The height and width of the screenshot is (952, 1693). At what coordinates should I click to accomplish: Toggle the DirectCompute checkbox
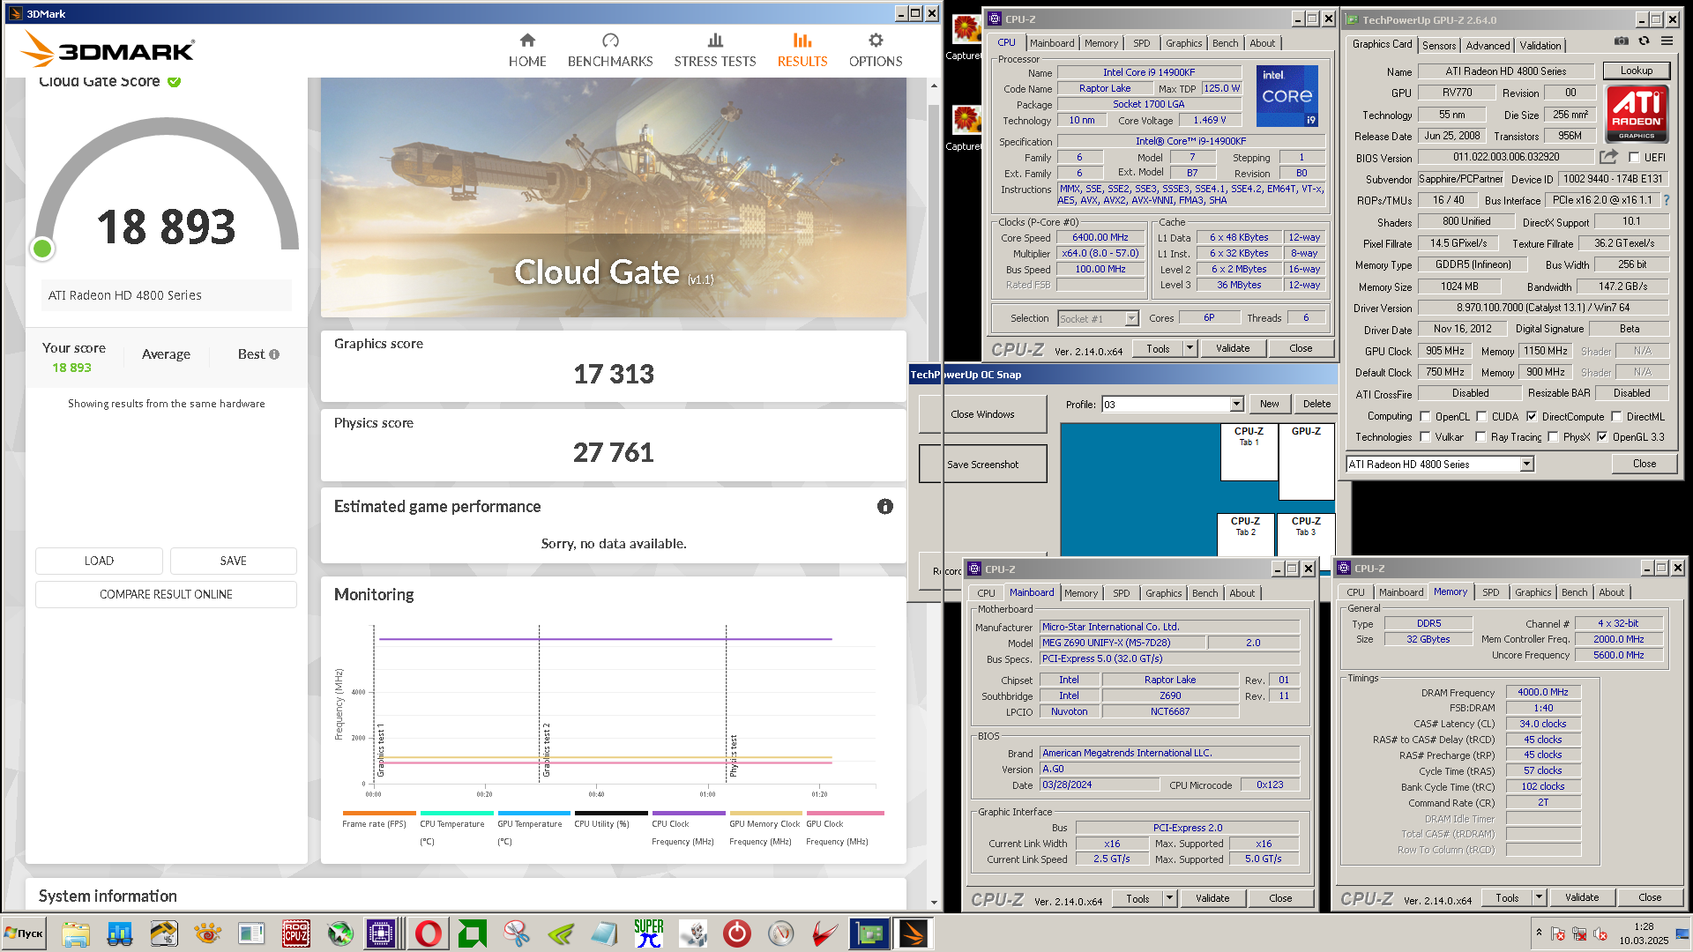[1532, 417]
